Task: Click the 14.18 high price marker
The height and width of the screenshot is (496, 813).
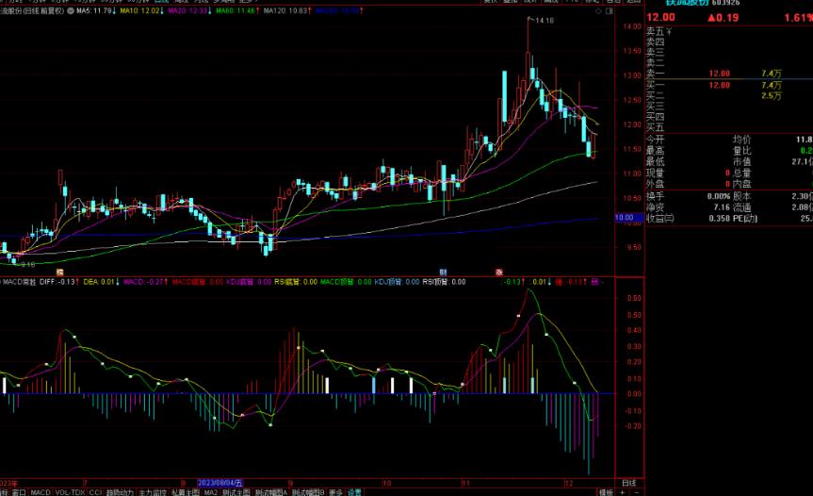Action: pos(544,20)
